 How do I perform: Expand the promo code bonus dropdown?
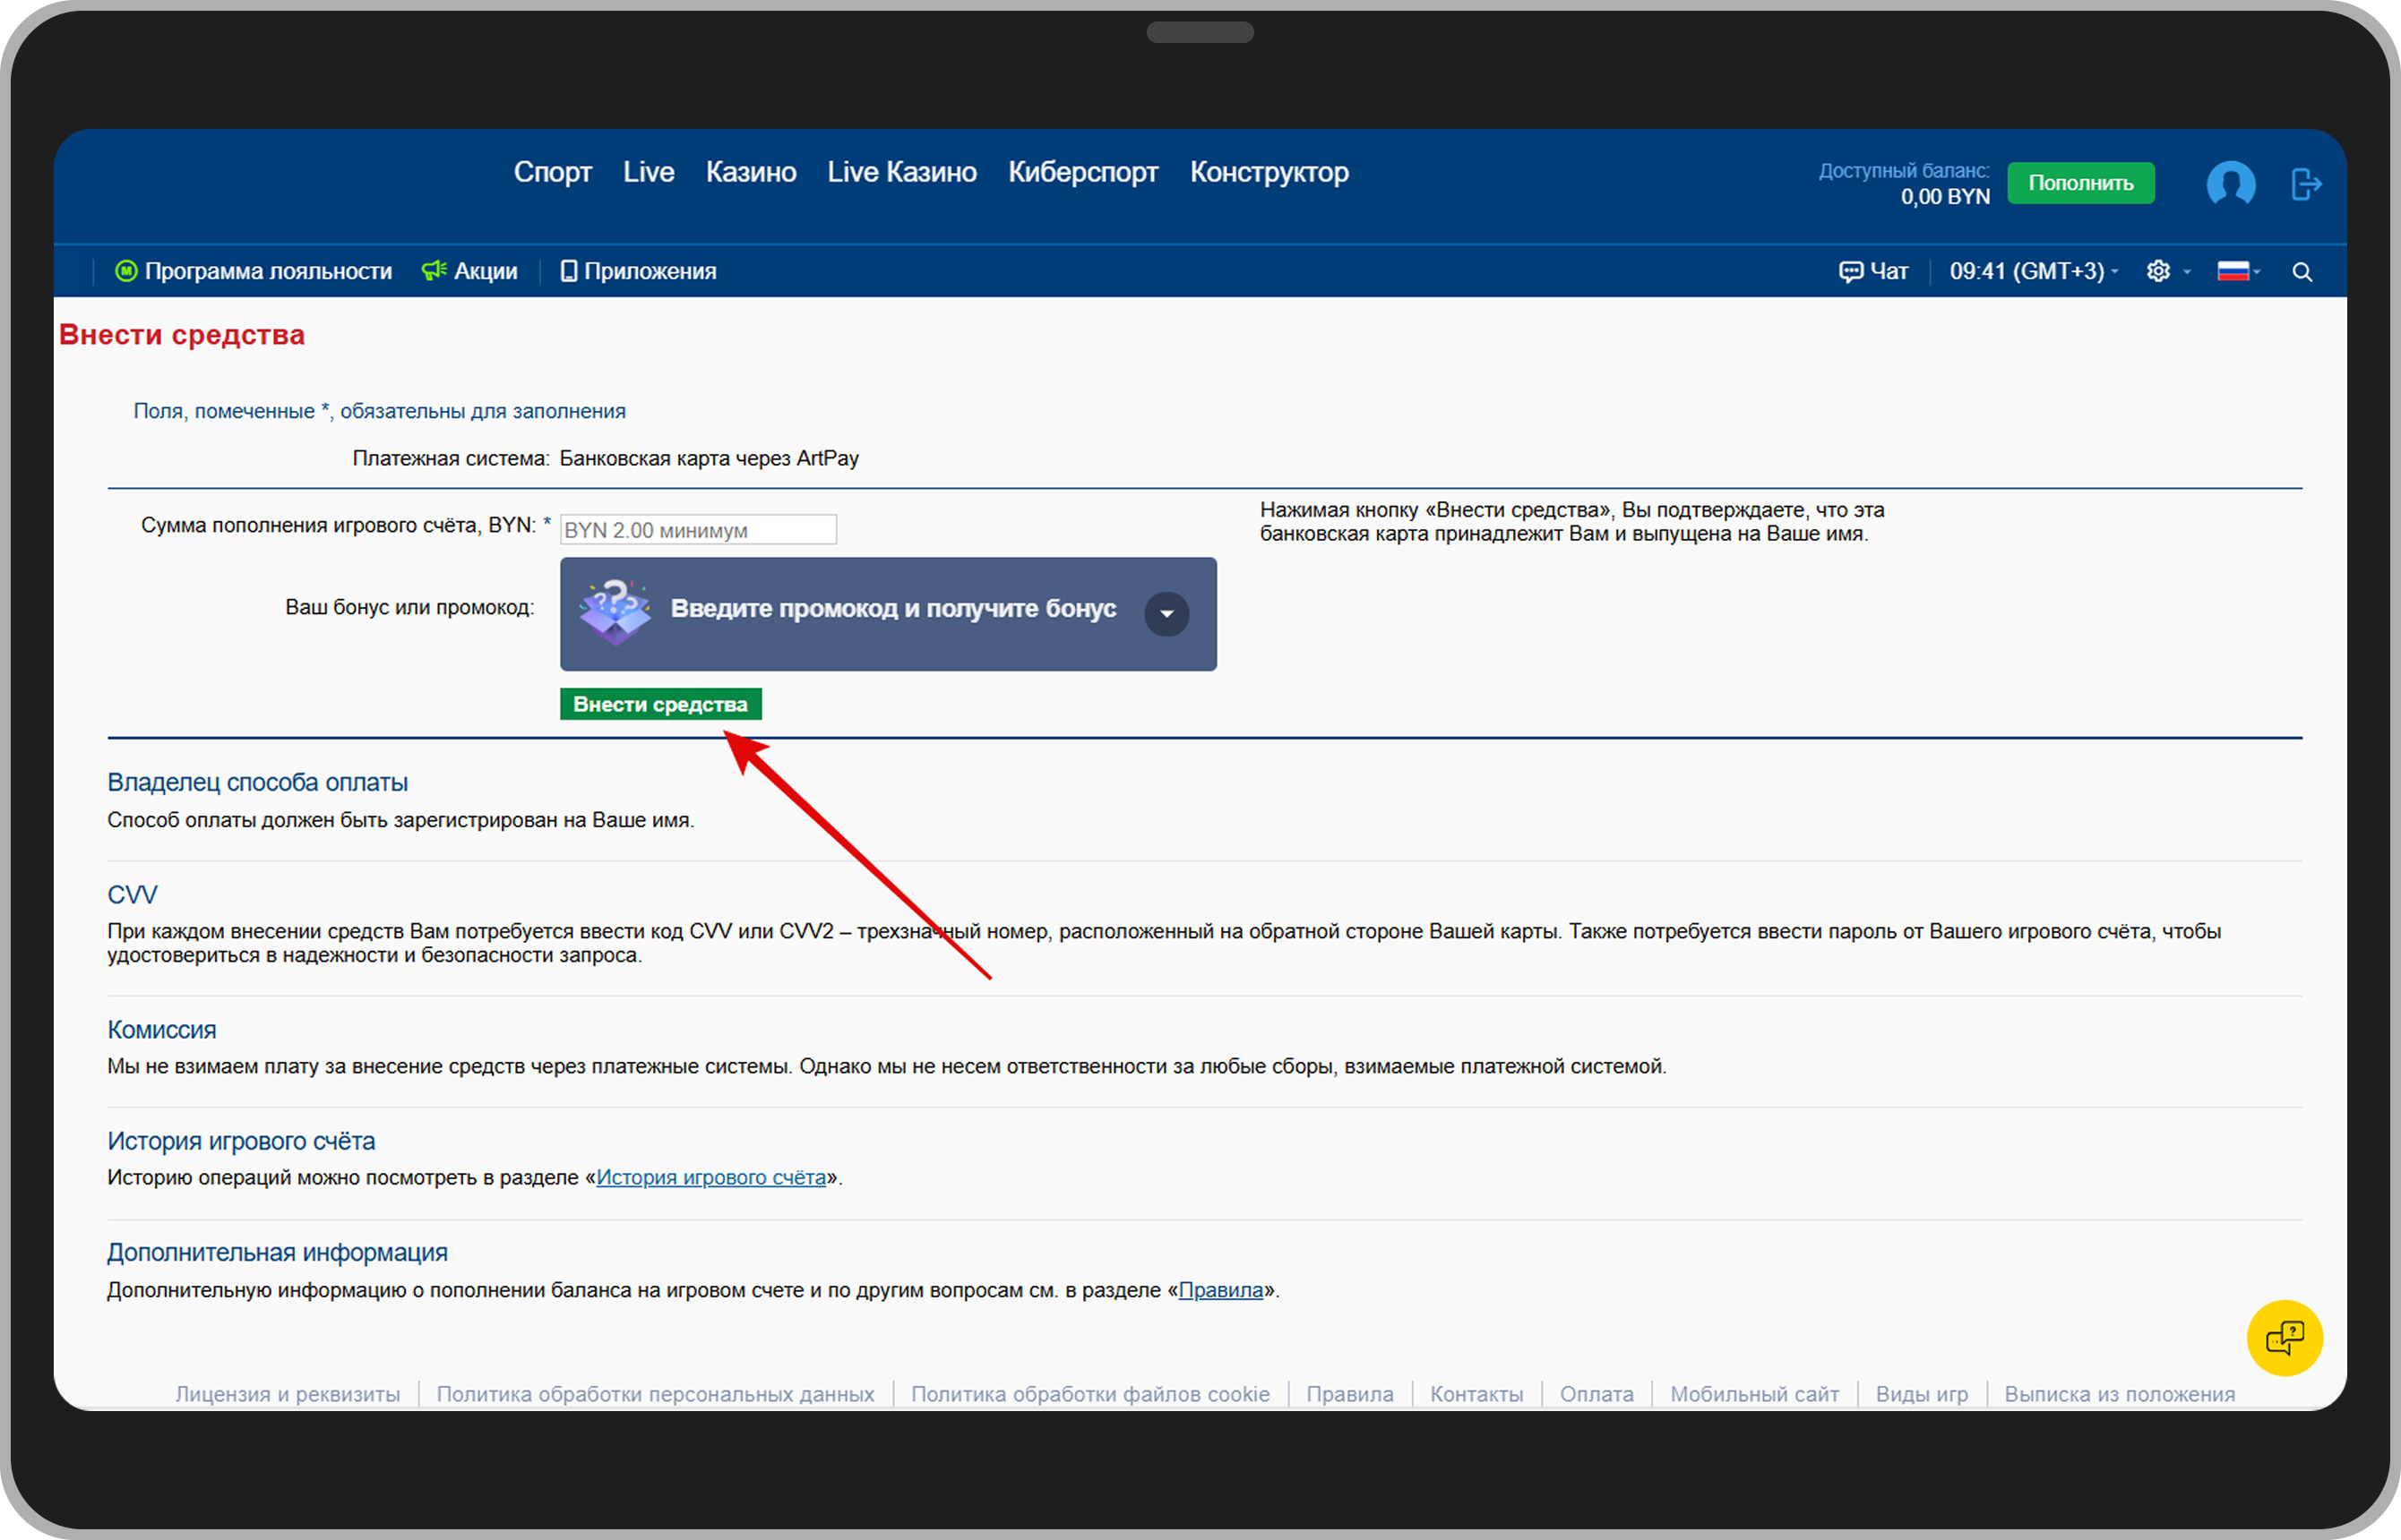(1166, 614)
